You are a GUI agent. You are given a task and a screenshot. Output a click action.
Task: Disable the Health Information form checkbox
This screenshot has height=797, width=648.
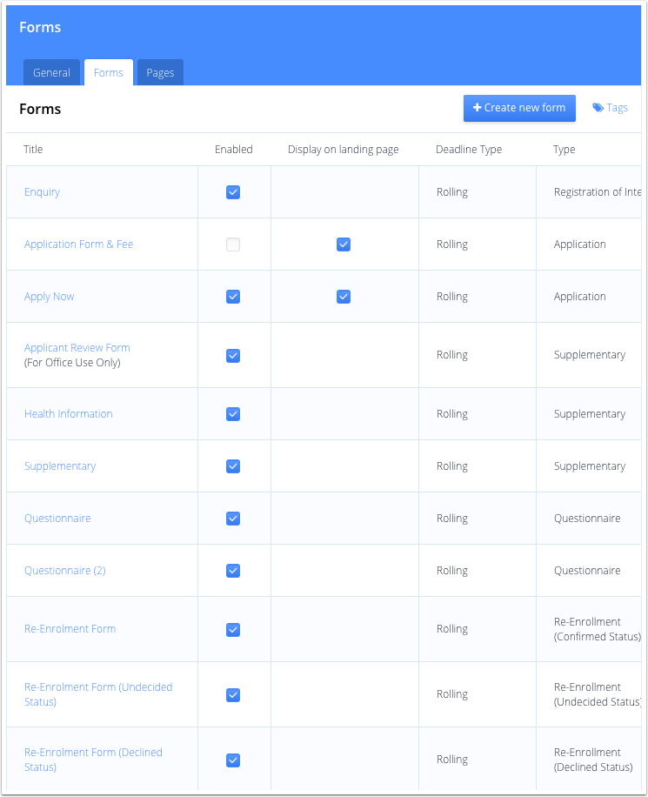233,414
